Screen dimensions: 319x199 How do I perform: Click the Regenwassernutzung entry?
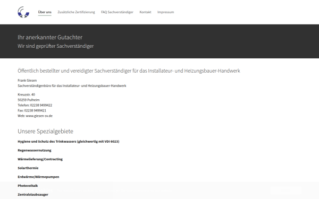[35, 151]
